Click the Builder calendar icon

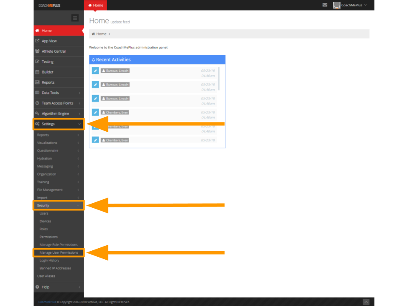[x=37, y=72]
